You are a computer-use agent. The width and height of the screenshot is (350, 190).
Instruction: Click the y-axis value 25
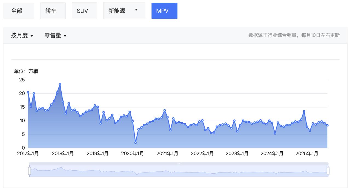[x=22, y=80]
